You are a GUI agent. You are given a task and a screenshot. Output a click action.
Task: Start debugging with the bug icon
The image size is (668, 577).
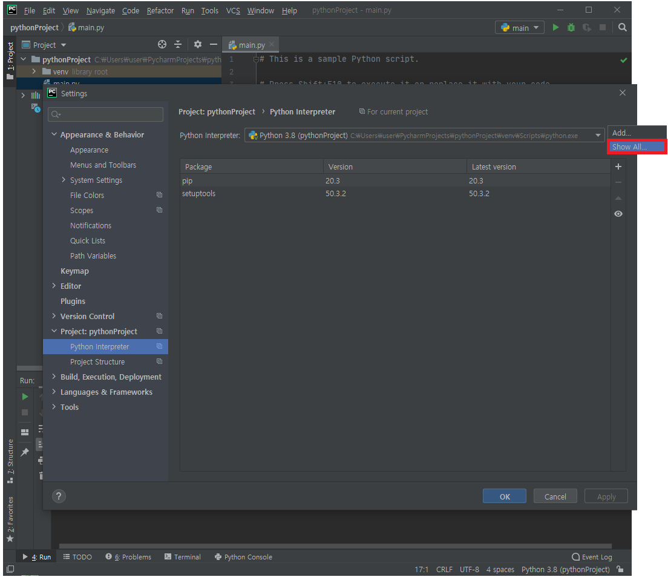(x=571, y=27)
